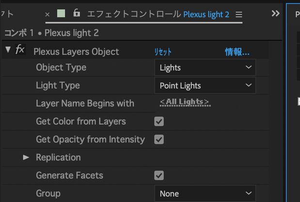
Task: Open the Group dropdown set to None
Action: 205,193
